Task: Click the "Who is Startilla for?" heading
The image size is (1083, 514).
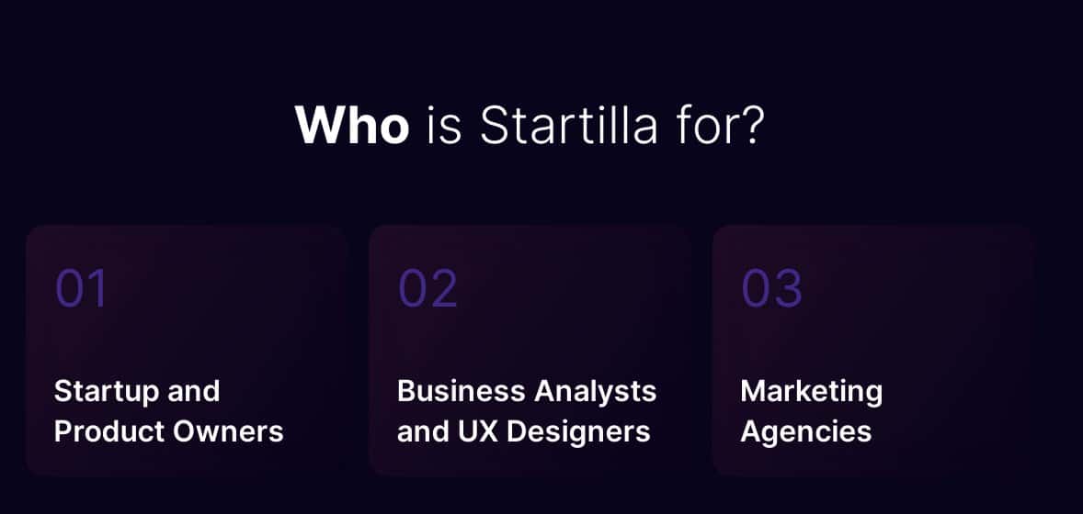Action: click(530, 126)
